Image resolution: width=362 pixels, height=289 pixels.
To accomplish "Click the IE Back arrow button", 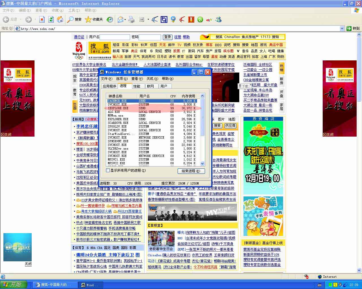I will click(6, 19).
